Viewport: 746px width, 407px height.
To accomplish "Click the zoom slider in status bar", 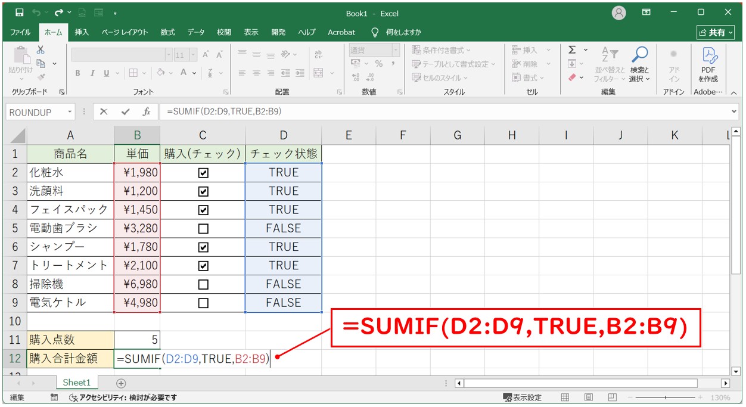I will coord(669,397).
